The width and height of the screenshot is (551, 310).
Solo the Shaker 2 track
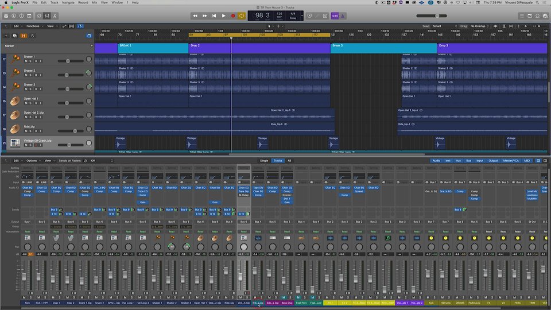[x=30, y=75]
